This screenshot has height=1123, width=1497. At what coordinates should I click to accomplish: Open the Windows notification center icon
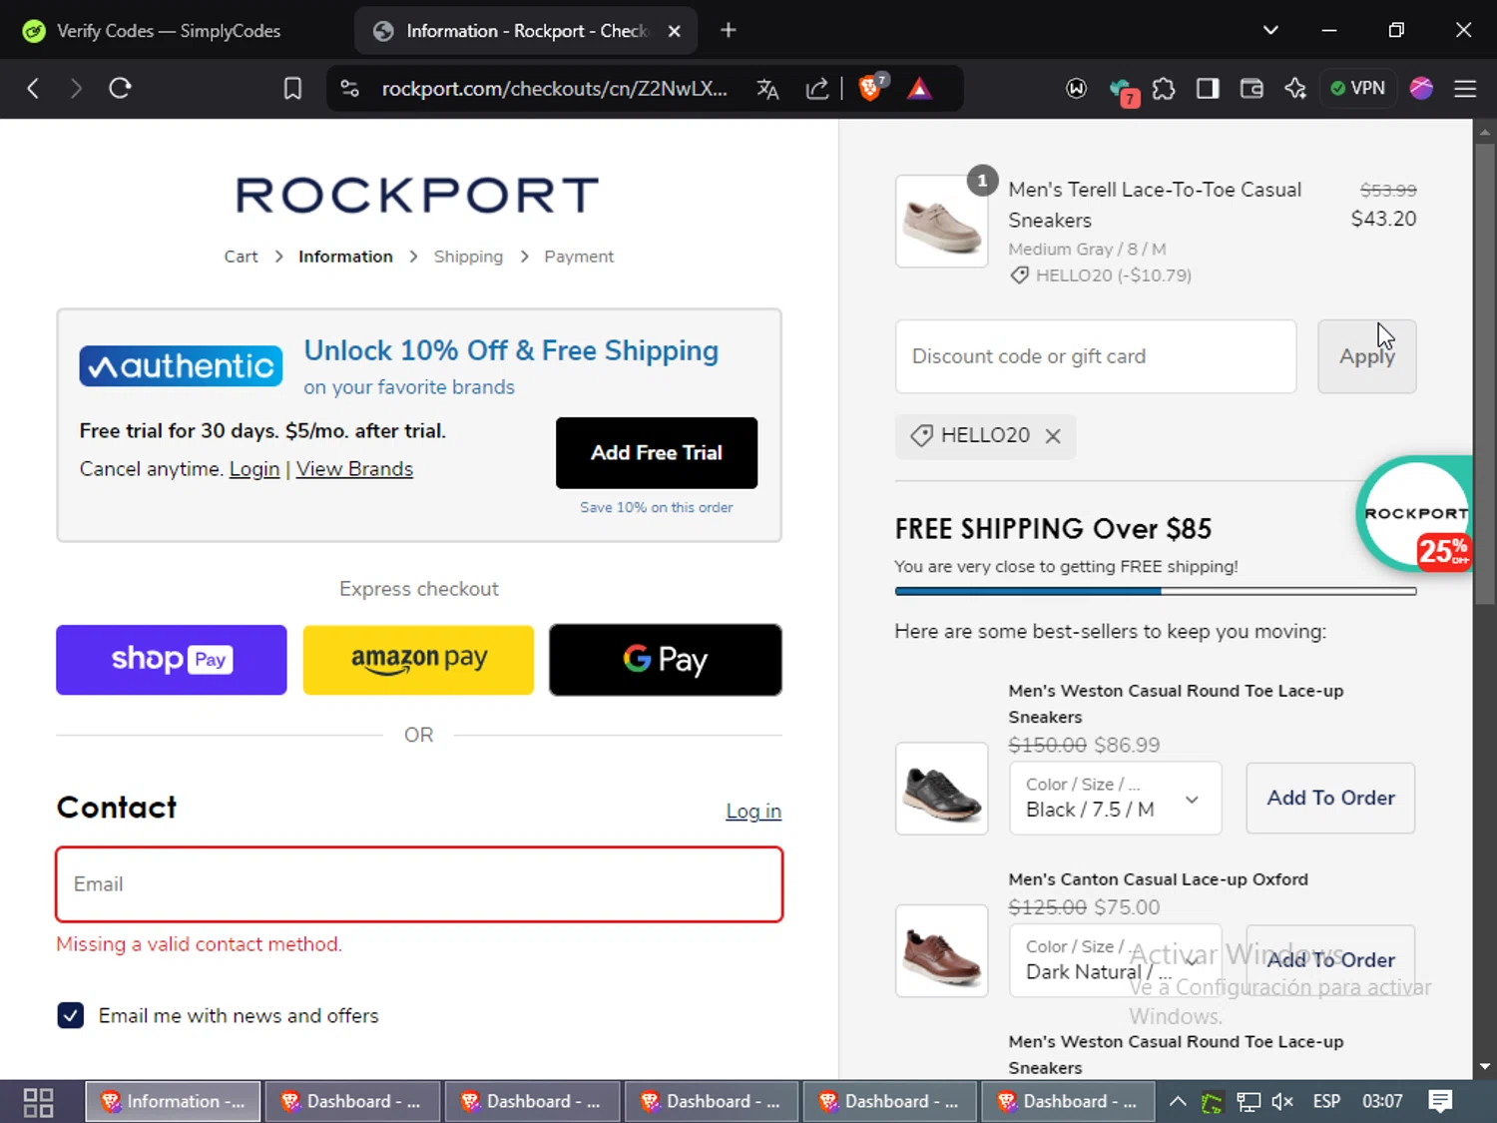(1440, 1102)
